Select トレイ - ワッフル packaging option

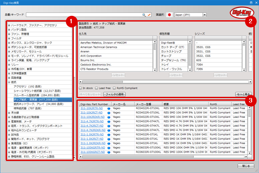tap(174, 69)
